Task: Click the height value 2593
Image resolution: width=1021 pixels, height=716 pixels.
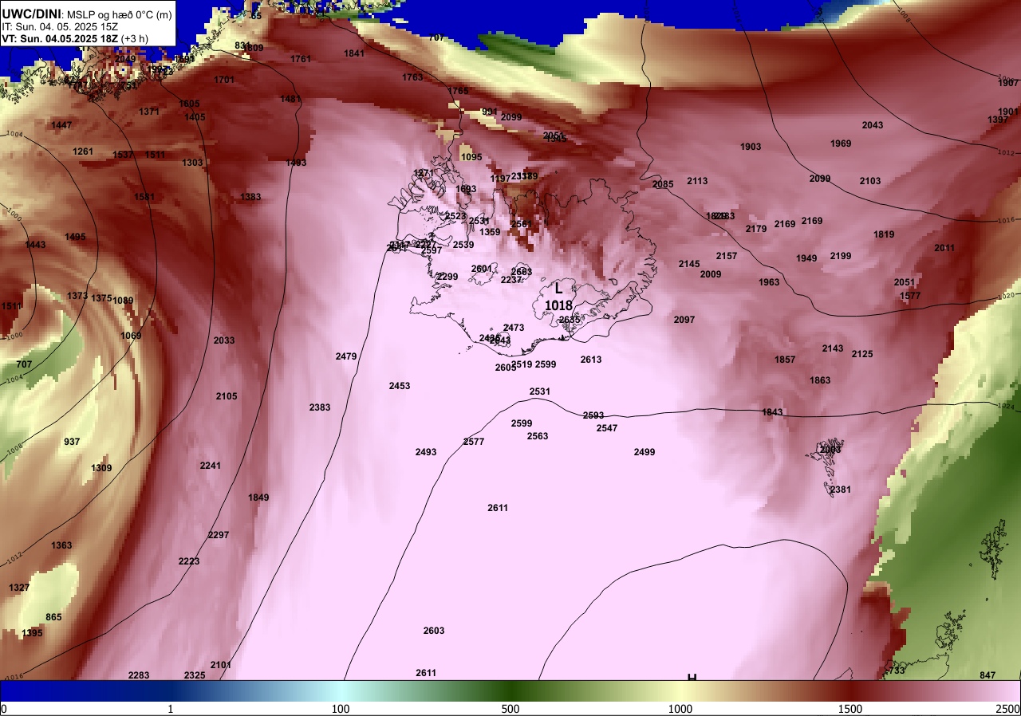Action: tap(593, 415)
